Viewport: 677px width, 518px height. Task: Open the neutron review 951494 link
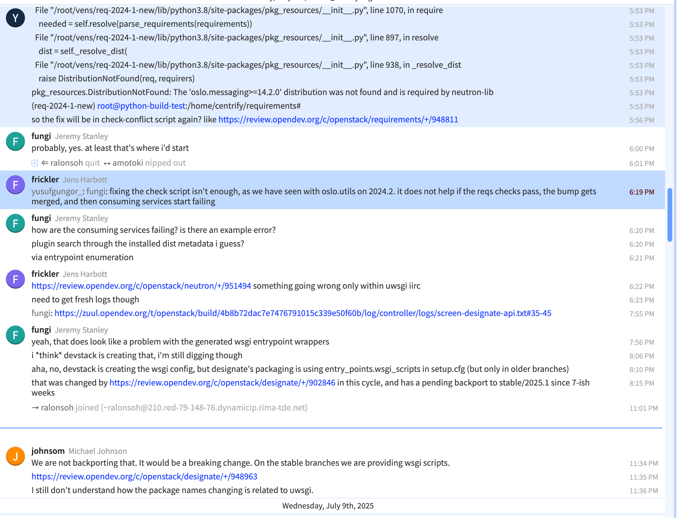pyautogui.click(x=141, y=286)
